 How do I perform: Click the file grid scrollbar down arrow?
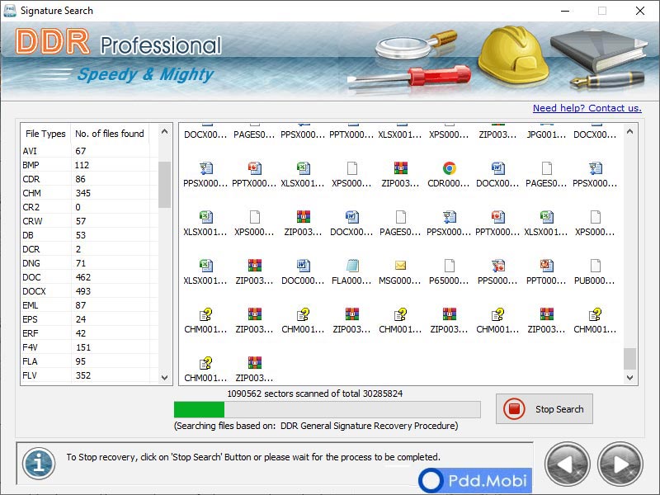click(630, 376)
